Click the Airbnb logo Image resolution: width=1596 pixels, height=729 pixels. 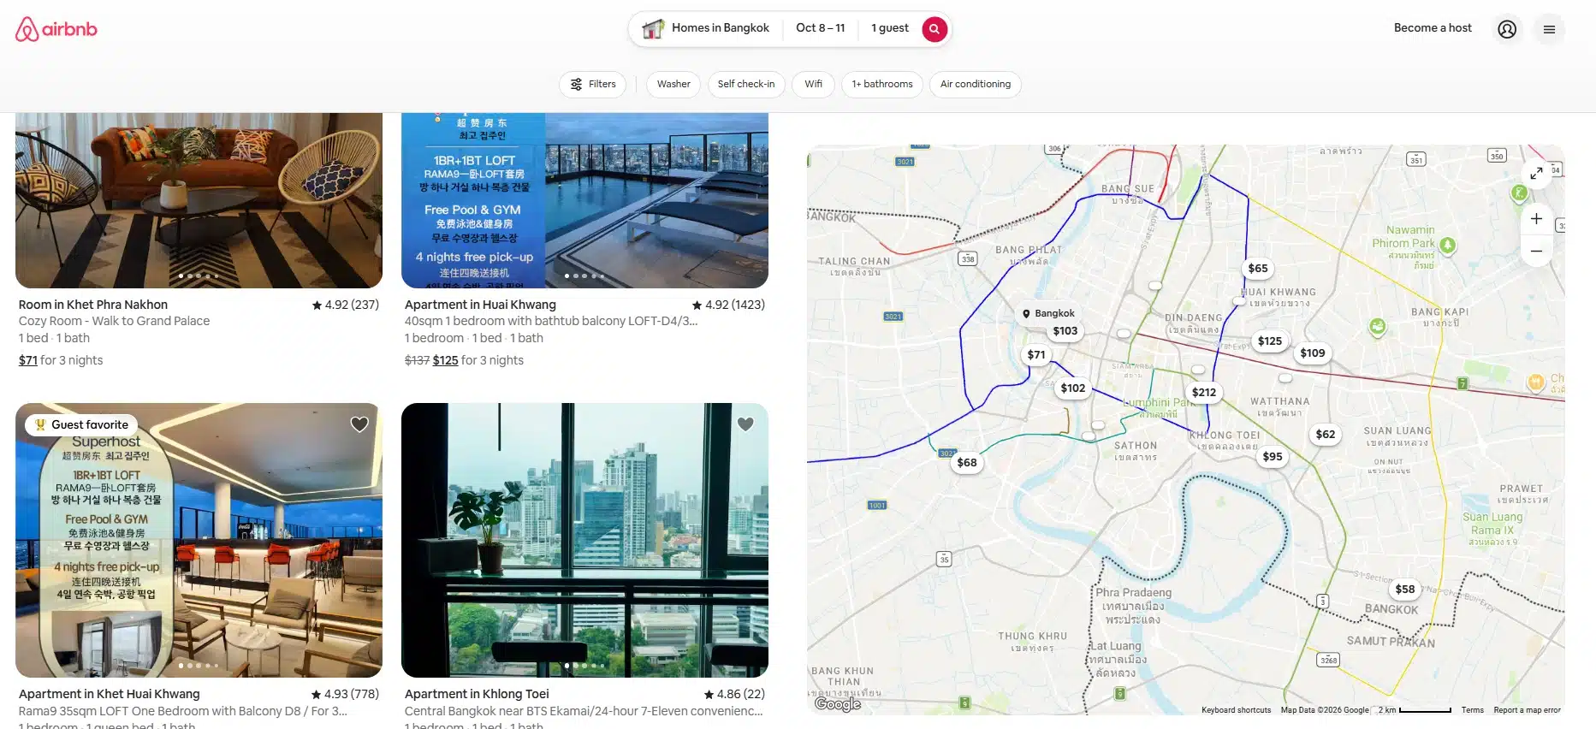click(56, 29)
